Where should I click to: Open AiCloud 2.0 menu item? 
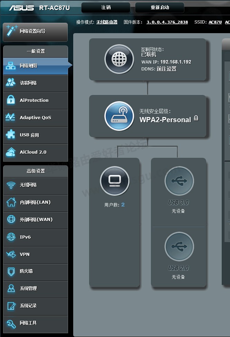coord(36,153)
